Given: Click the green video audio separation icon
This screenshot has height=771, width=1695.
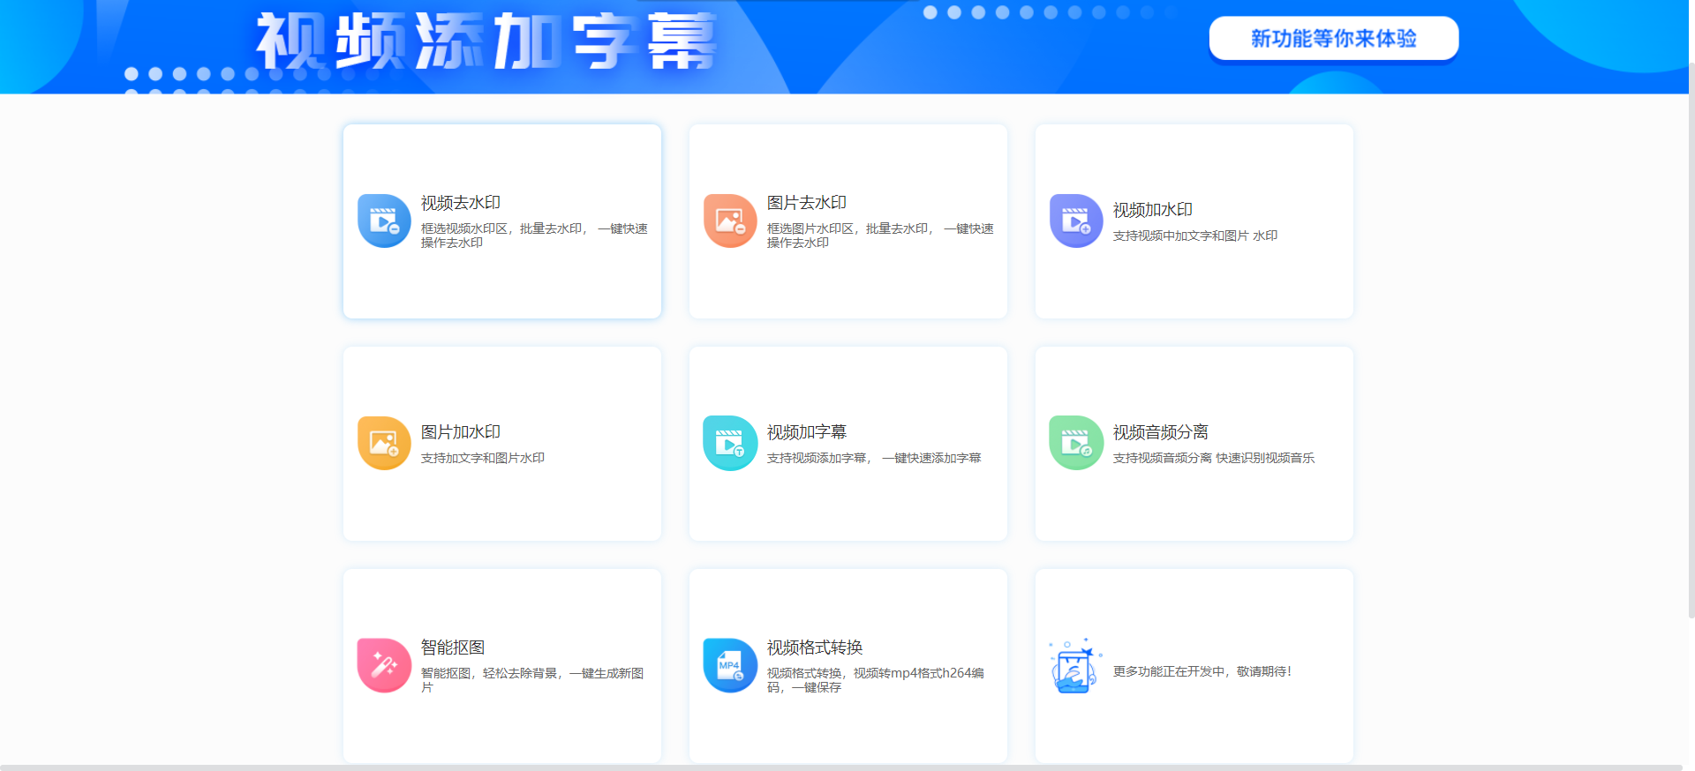Looking at the screenshot, I should [x=1076, y=443].
